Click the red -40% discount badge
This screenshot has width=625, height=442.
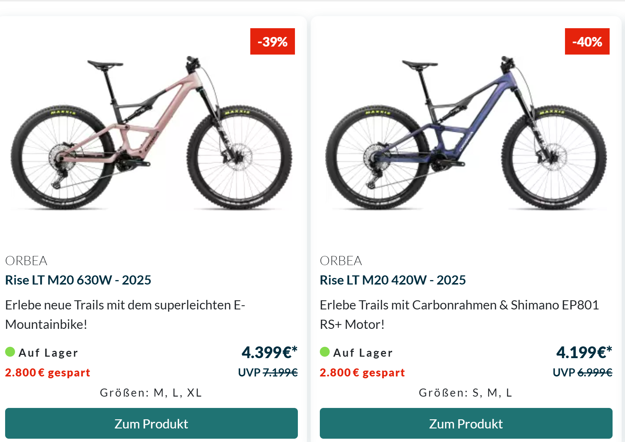(587, 41)
